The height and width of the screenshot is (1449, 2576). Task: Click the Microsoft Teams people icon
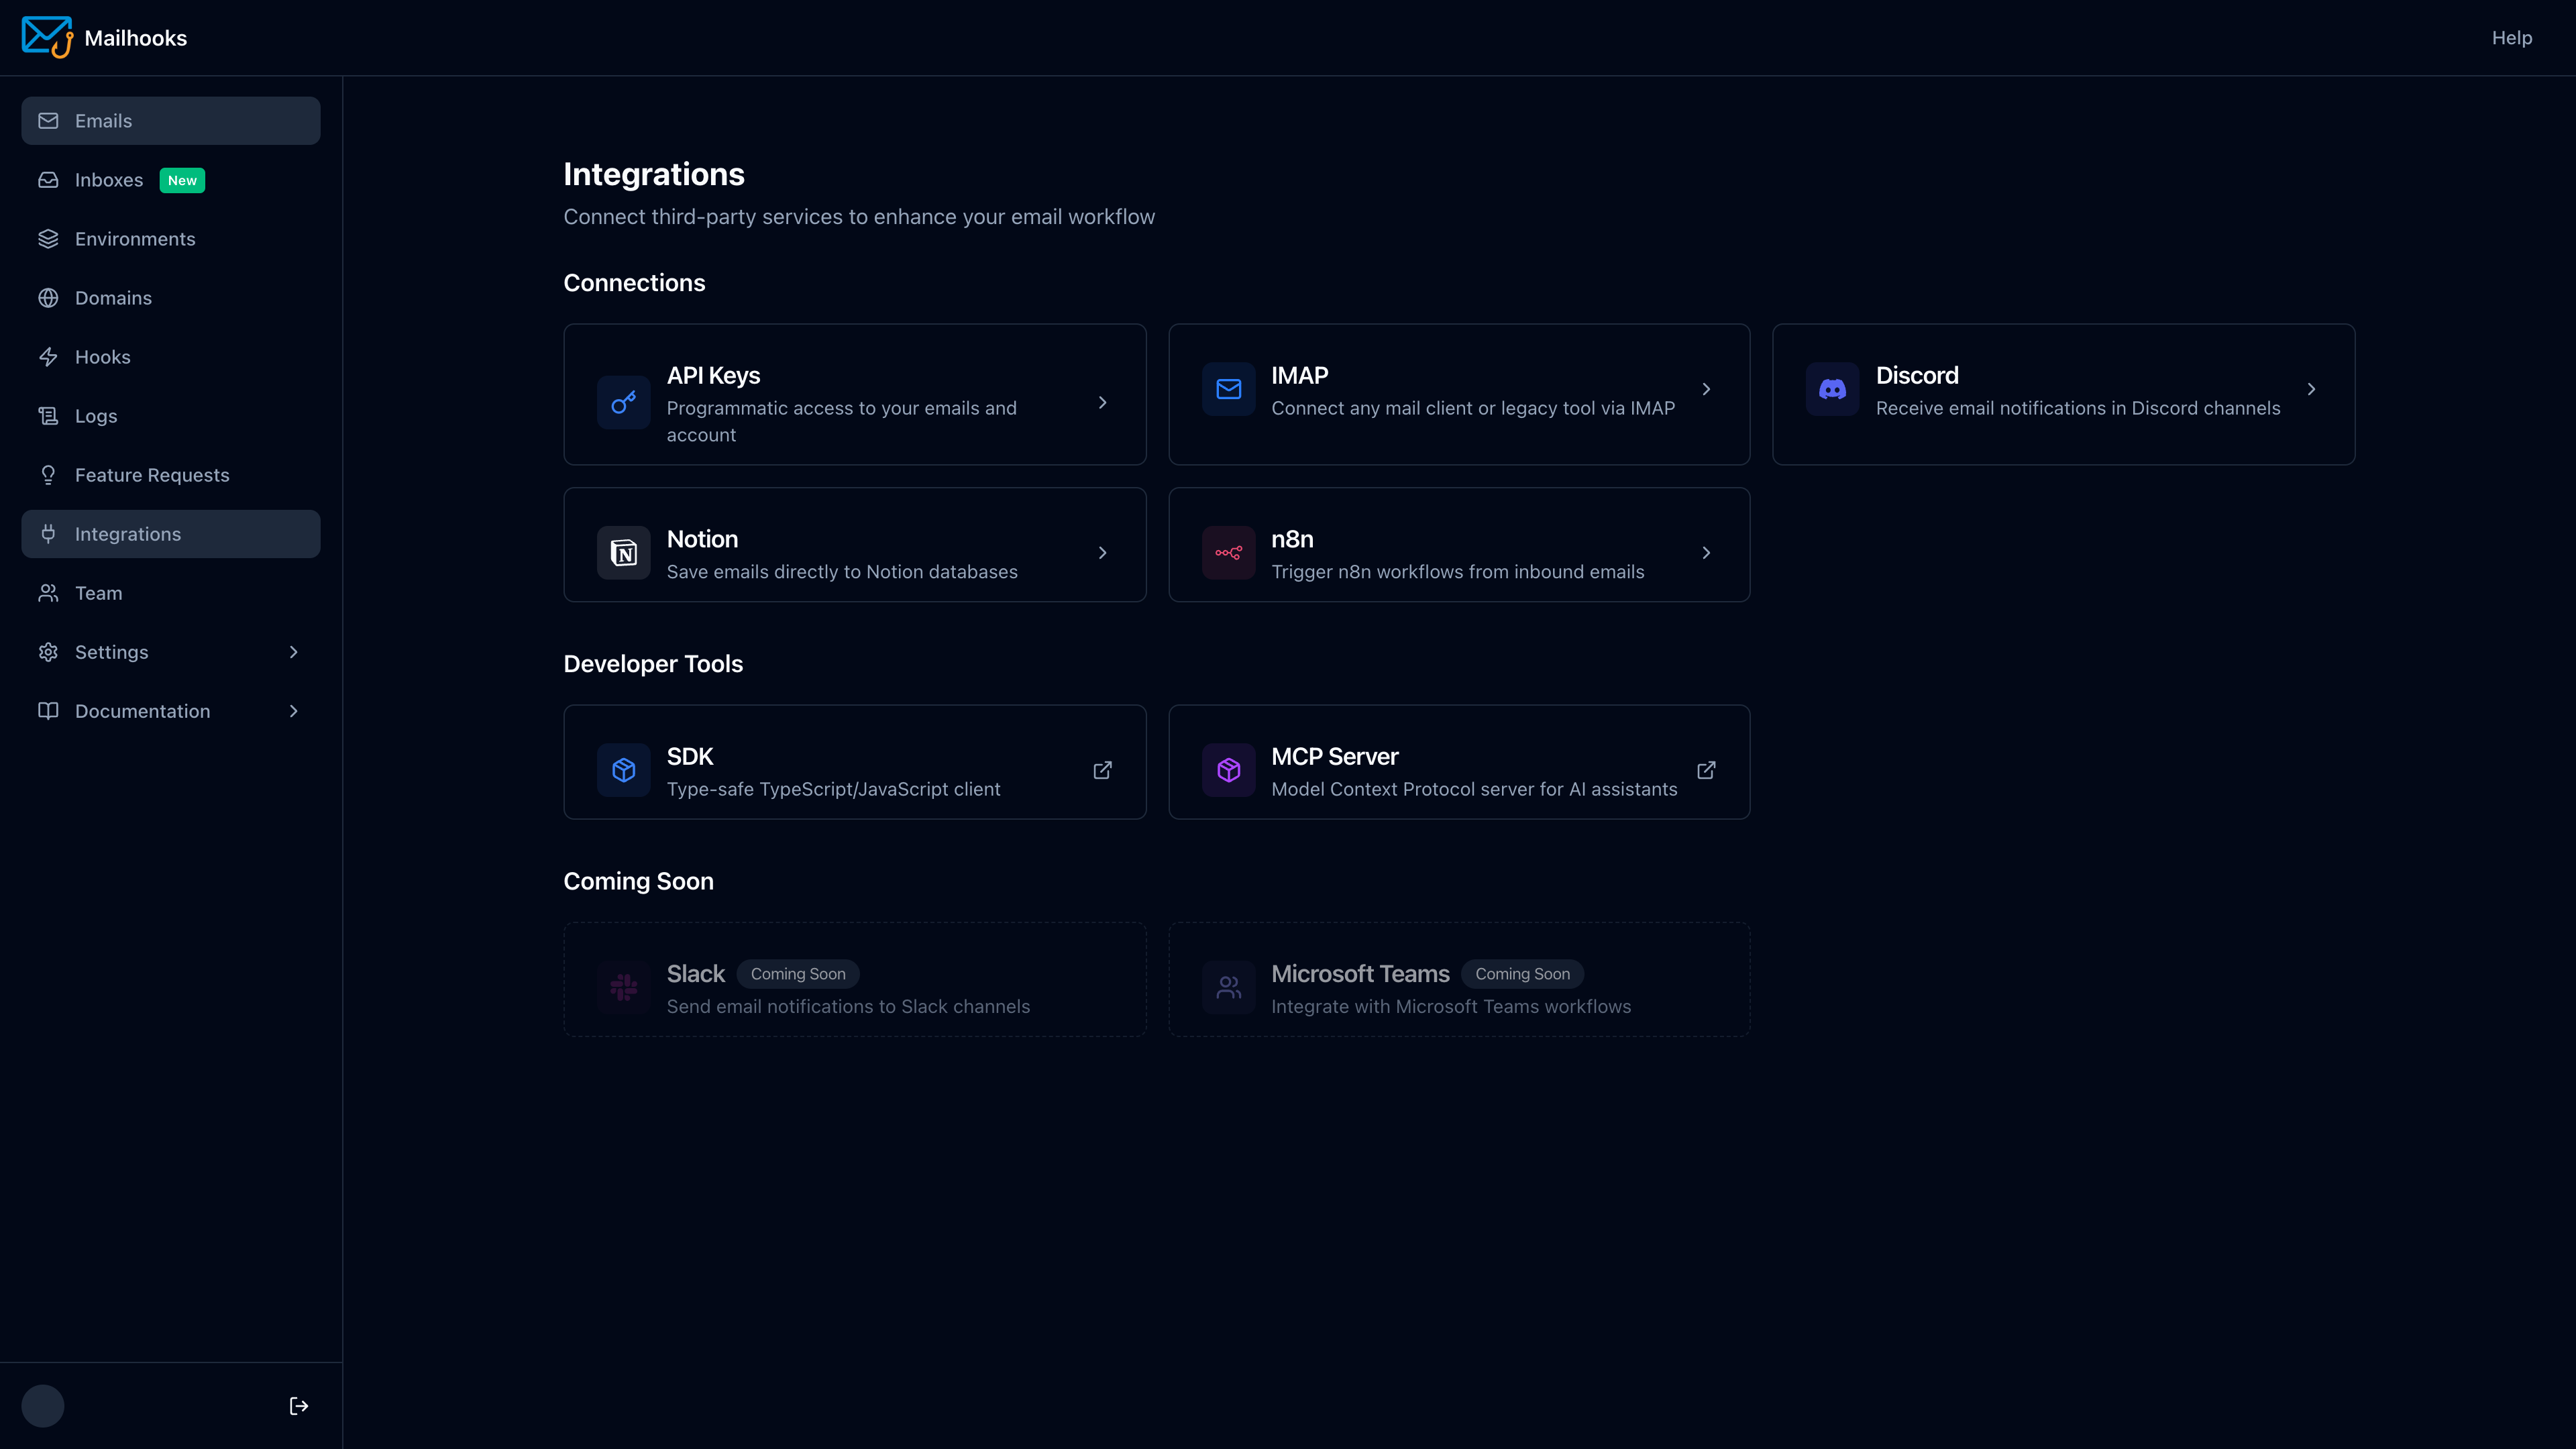point(1228,987)
